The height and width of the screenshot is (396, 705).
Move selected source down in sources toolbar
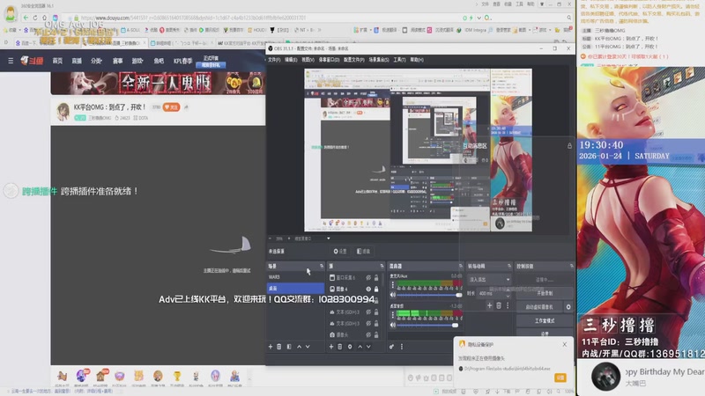(368, 347)
